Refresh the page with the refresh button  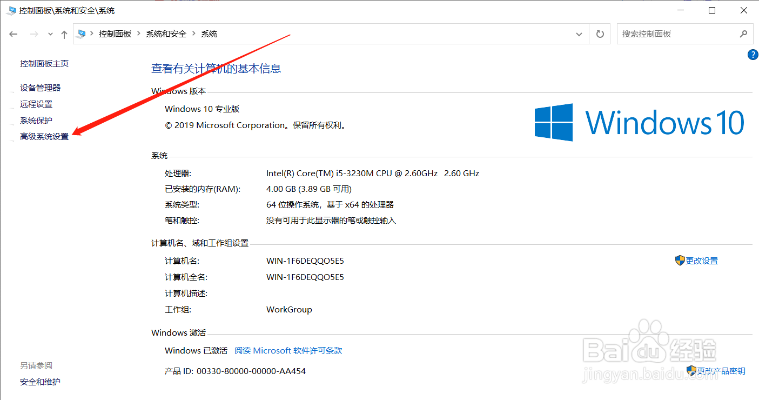(x=600, y=34)
